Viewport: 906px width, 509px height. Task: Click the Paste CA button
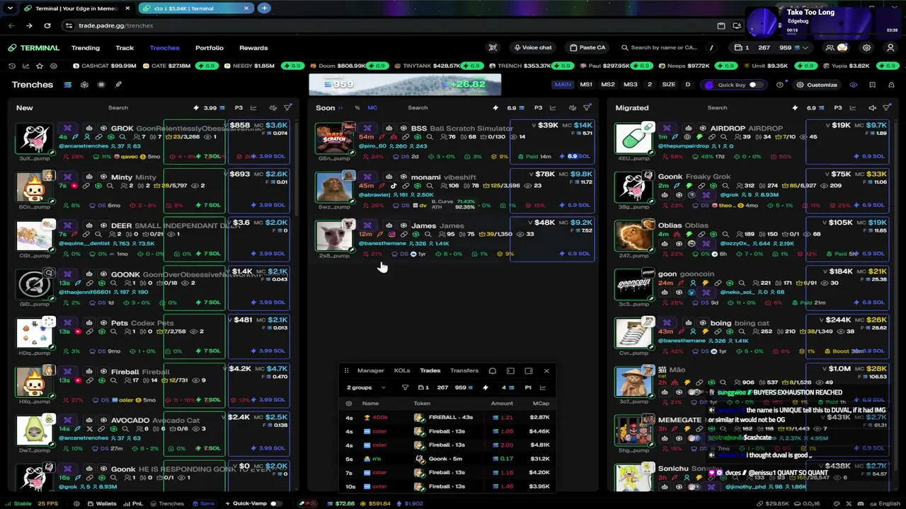[587, 47]
